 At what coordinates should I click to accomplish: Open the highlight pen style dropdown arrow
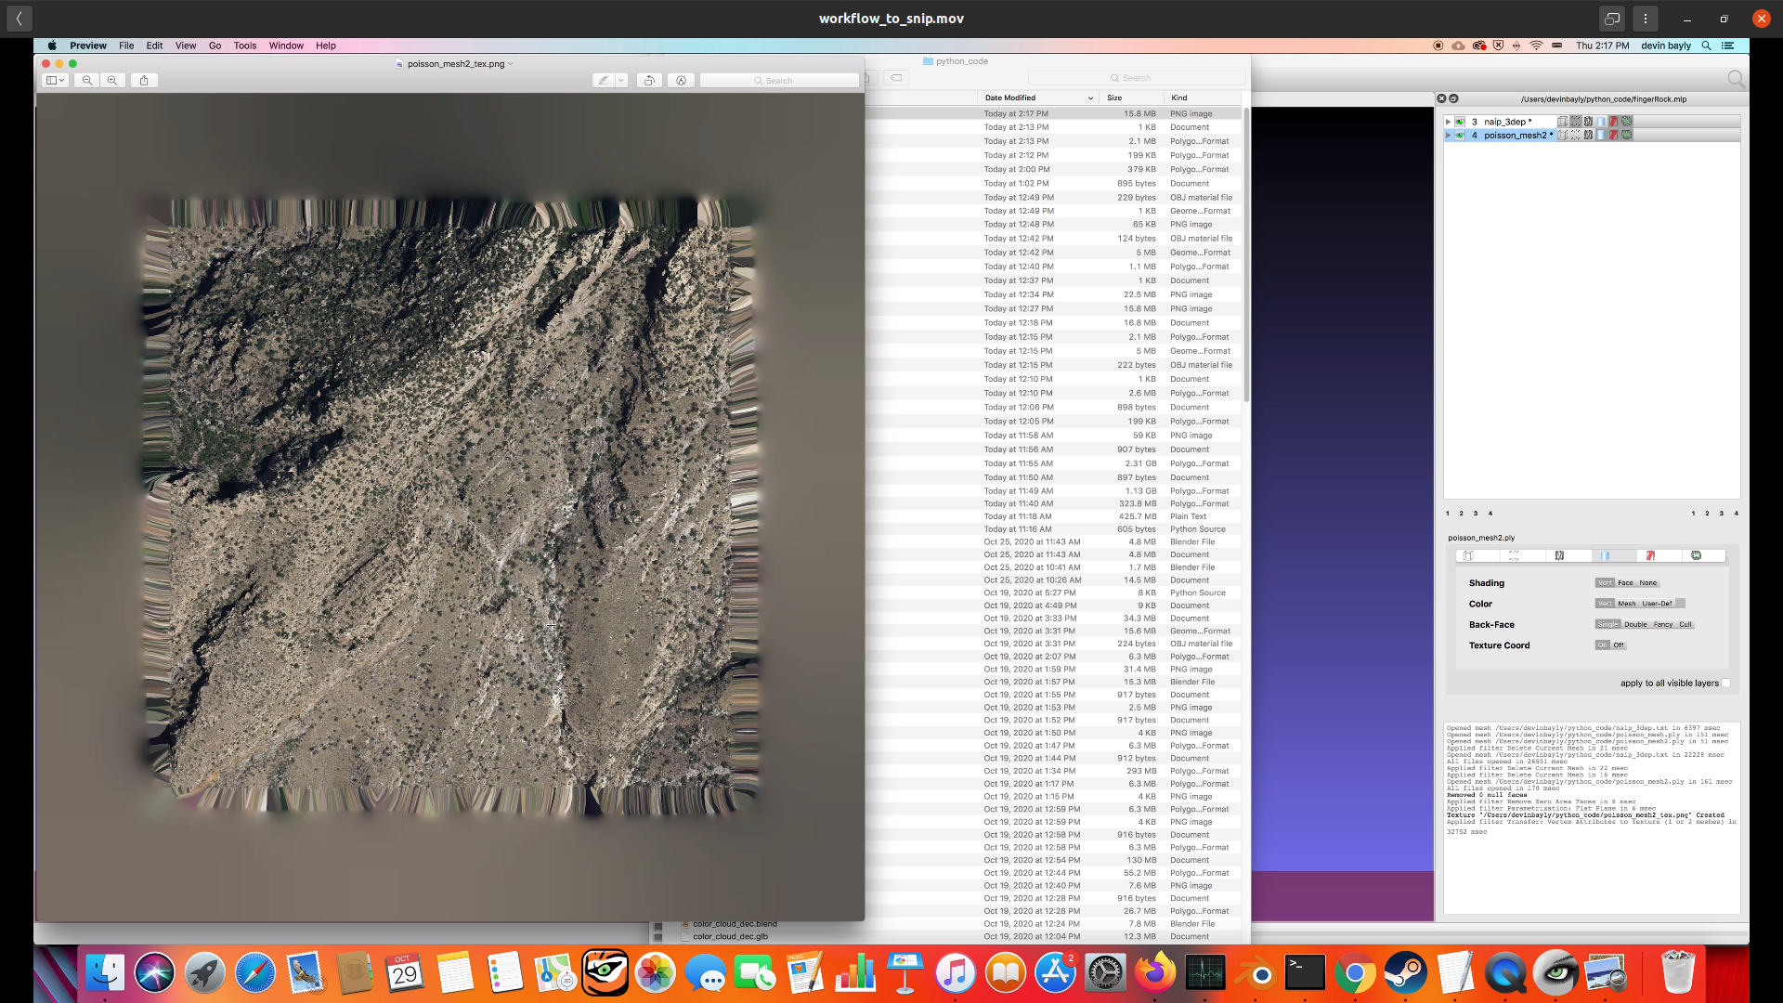tap(621, 80)
